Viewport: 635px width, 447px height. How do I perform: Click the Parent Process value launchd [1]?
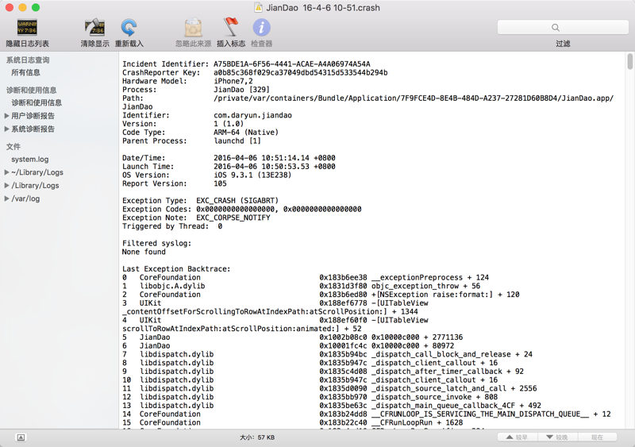coord(237,141)
